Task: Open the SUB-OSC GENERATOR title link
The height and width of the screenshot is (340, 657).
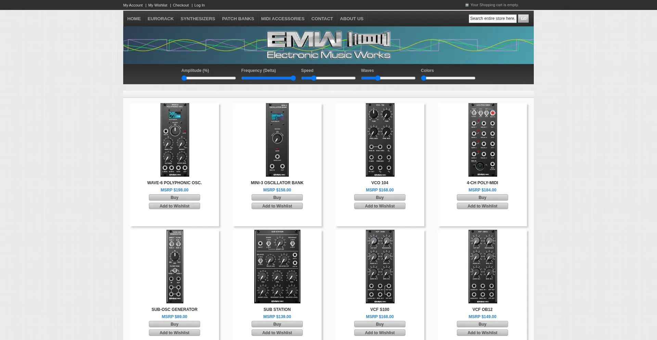Action: click(175, 310)
